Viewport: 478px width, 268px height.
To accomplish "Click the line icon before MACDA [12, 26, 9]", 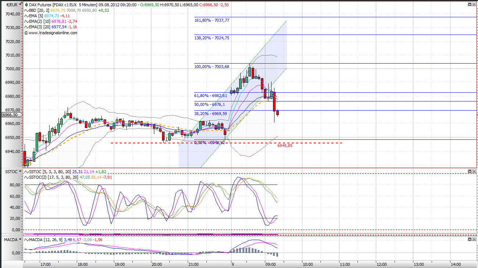I will coord(26,240).
